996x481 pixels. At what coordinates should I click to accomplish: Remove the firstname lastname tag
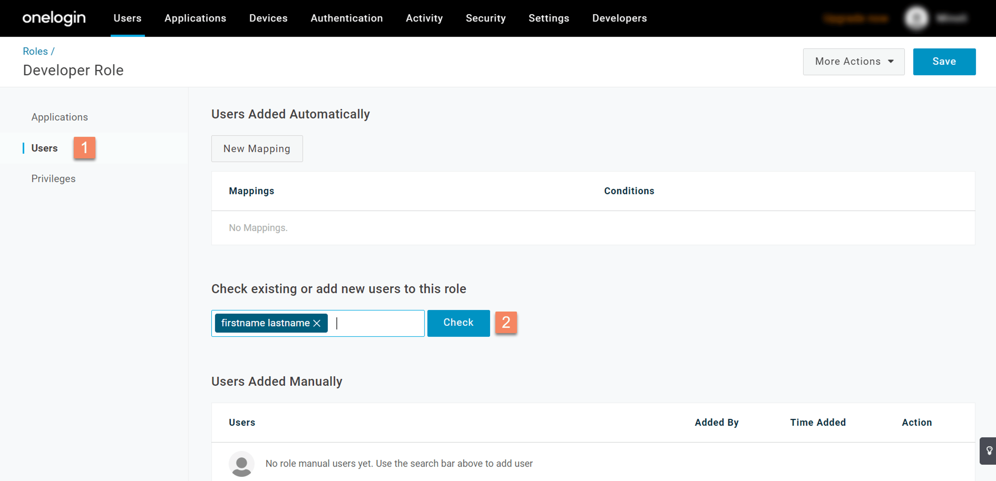[317, 323]
